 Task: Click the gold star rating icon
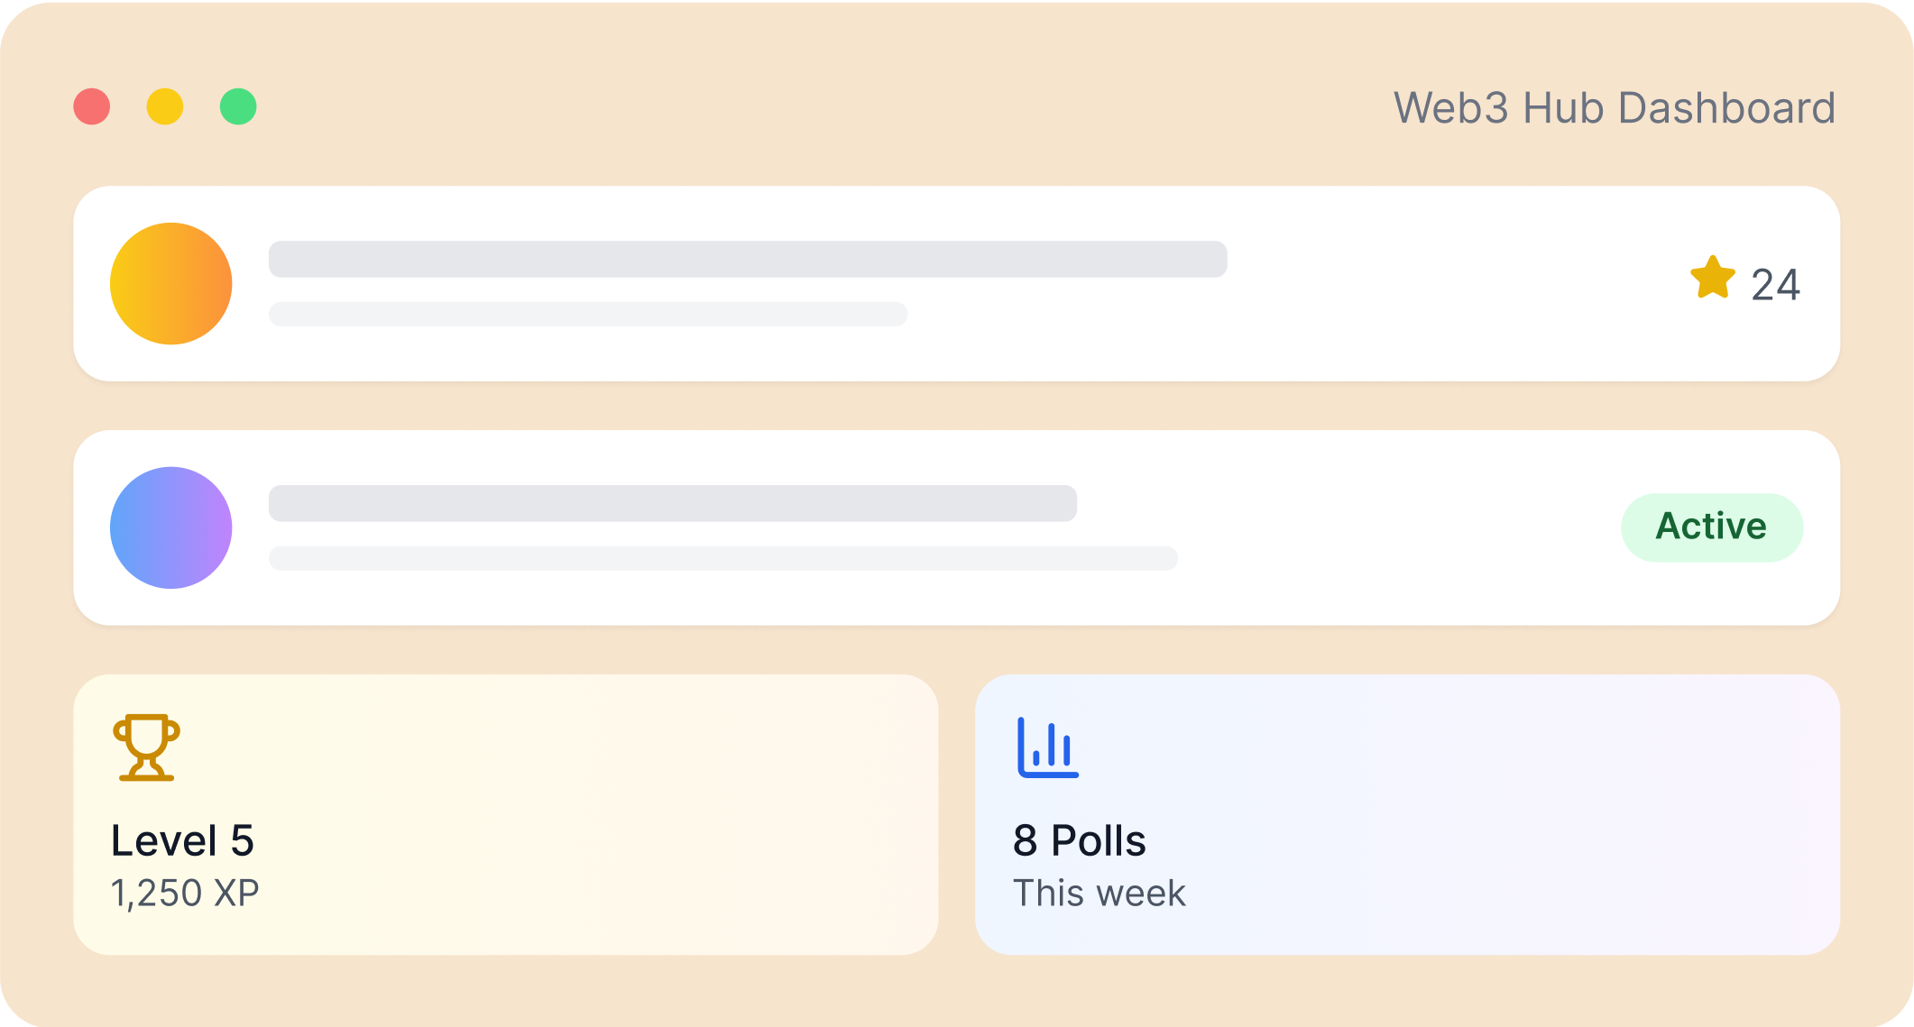[x=1712, y=278]
